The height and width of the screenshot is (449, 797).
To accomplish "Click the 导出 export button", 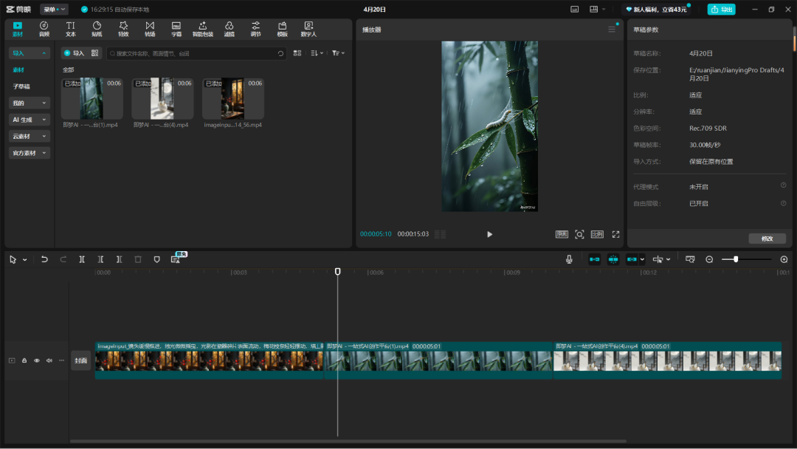I will pos(721,10).
